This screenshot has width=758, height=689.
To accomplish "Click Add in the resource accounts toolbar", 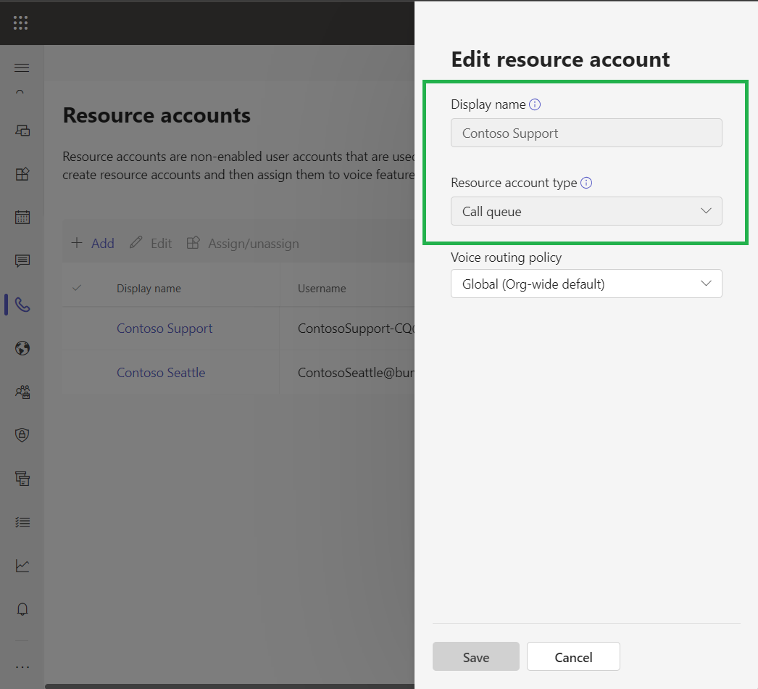I will pos(93,243).
